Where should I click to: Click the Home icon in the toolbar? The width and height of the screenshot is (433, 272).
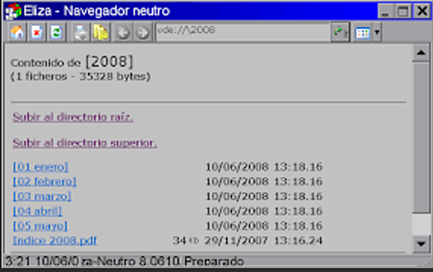tap(17, 32)
